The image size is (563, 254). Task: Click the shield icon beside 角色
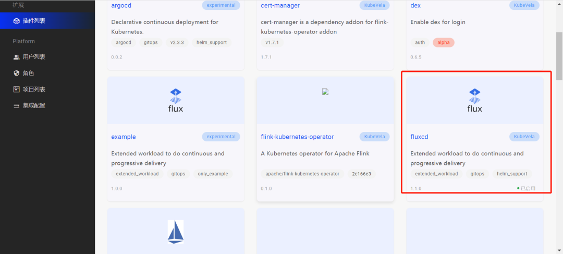tap(16, 73)
